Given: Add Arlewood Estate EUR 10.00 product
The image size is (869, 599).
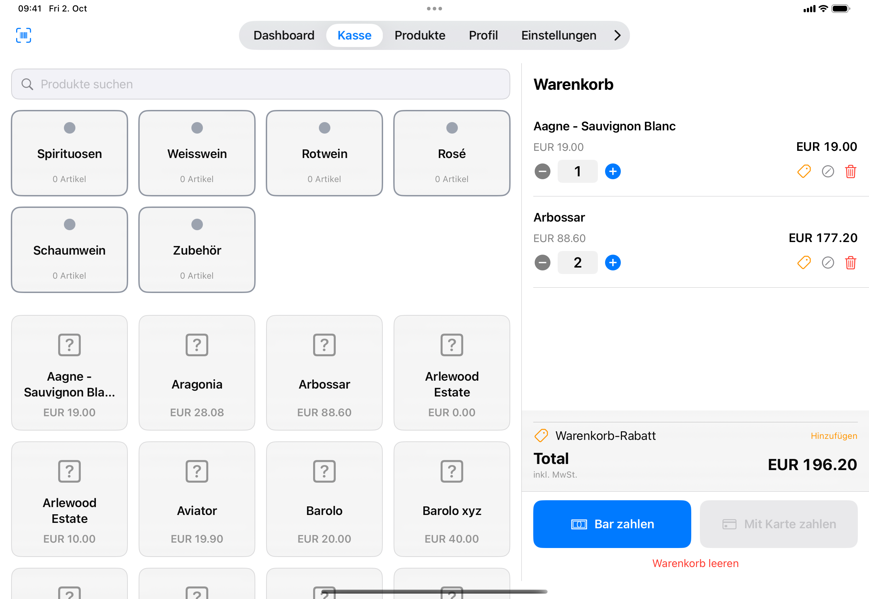Looking at the screenshot, I should (x=69, y=499).
